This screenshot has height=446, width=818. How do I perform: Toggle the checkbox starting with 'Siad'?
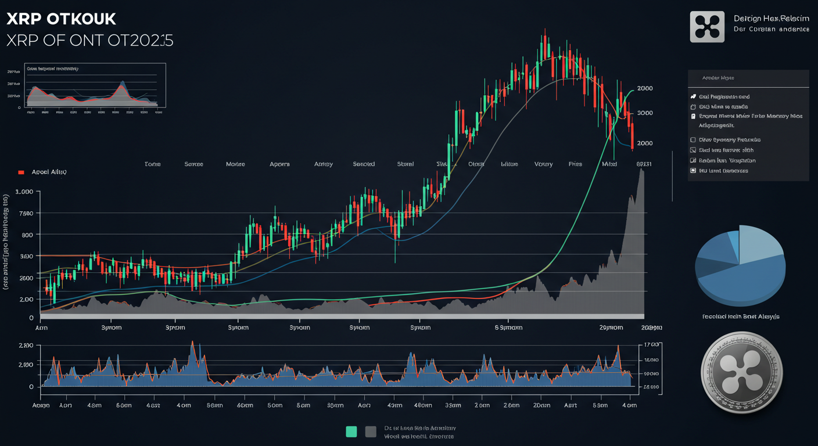[x=693, y=150]
